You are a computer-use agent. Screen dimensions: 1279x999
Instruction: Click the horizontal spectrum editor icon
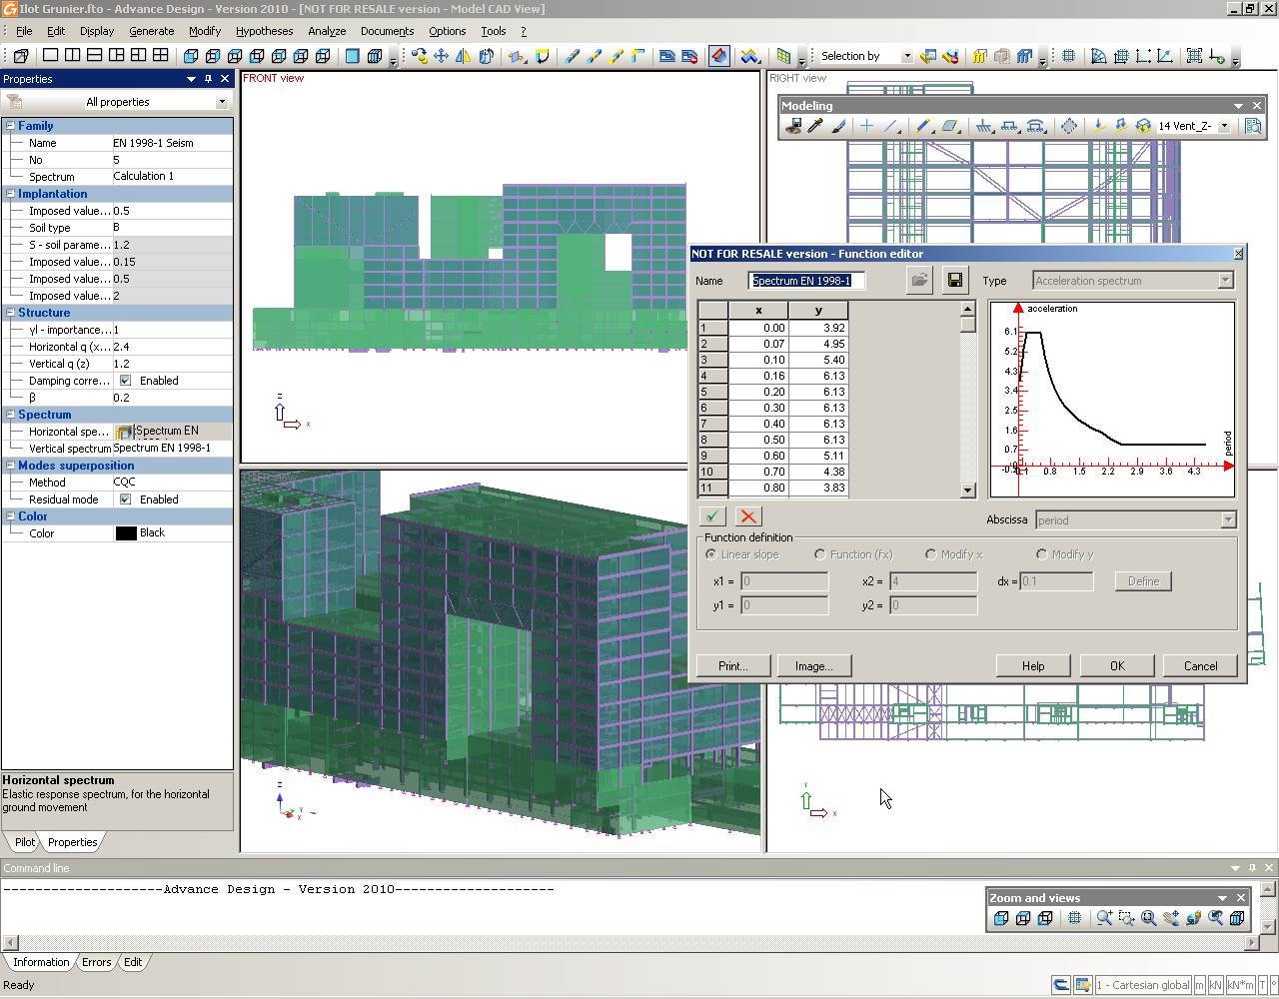click(x=124, y=432)
